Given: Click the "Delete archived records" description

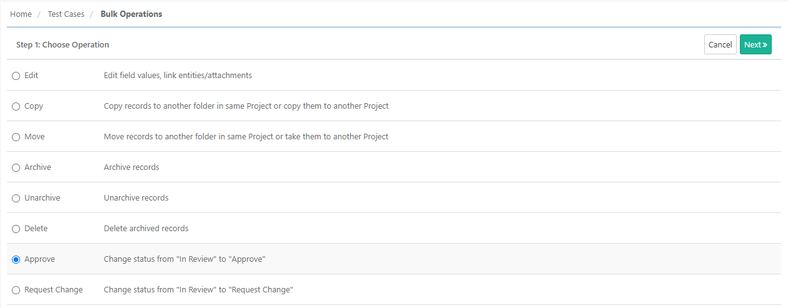Looking at the screenshot, I should tap(146, 228).
